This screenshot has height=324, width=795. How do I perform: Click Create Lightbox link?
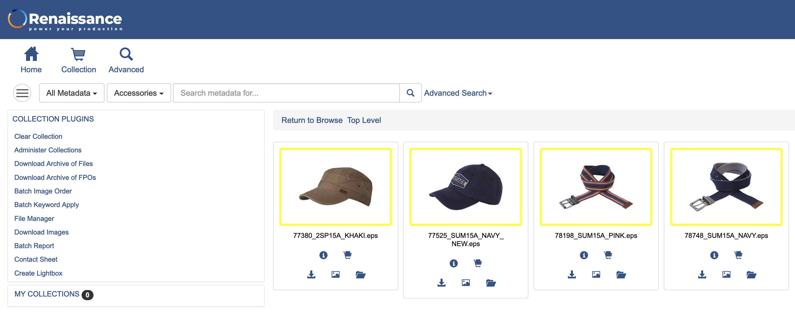click(38, 273)
